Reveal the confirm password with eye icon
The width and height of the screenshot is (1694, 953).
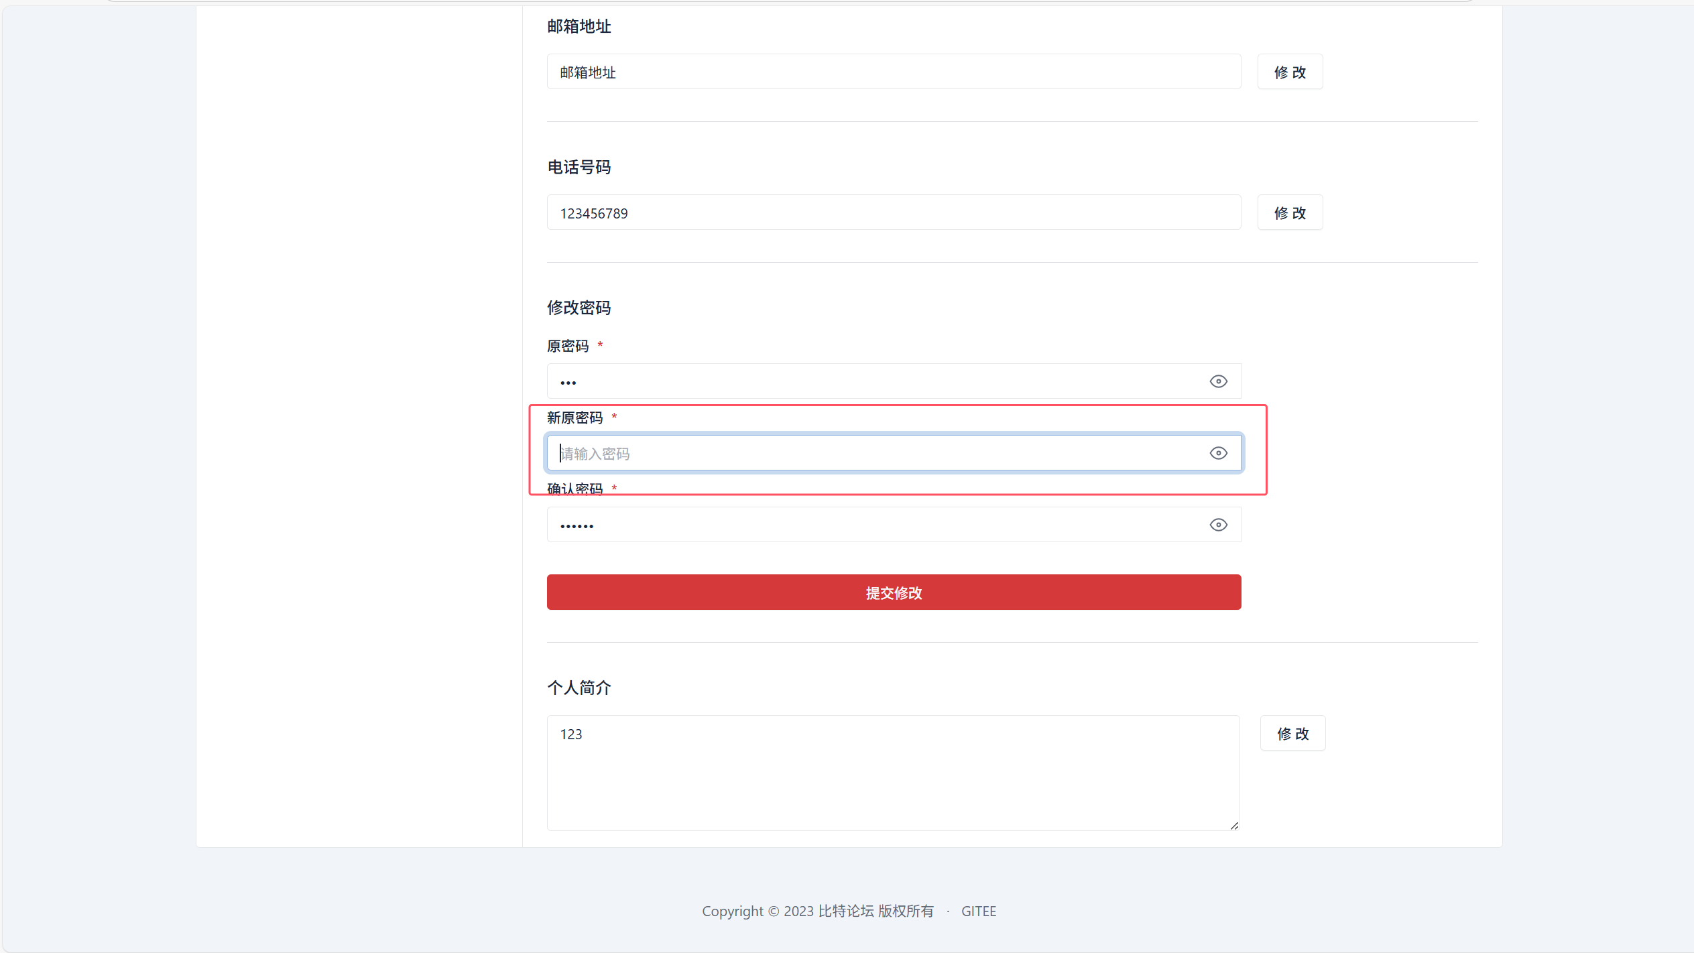1218,525
